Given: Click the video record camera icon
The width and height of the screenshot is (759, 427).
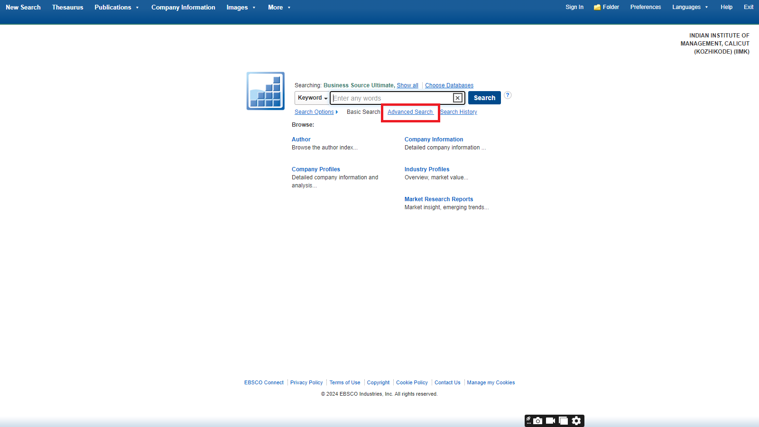Looking at the screenshot, I should tap(550, 421).
